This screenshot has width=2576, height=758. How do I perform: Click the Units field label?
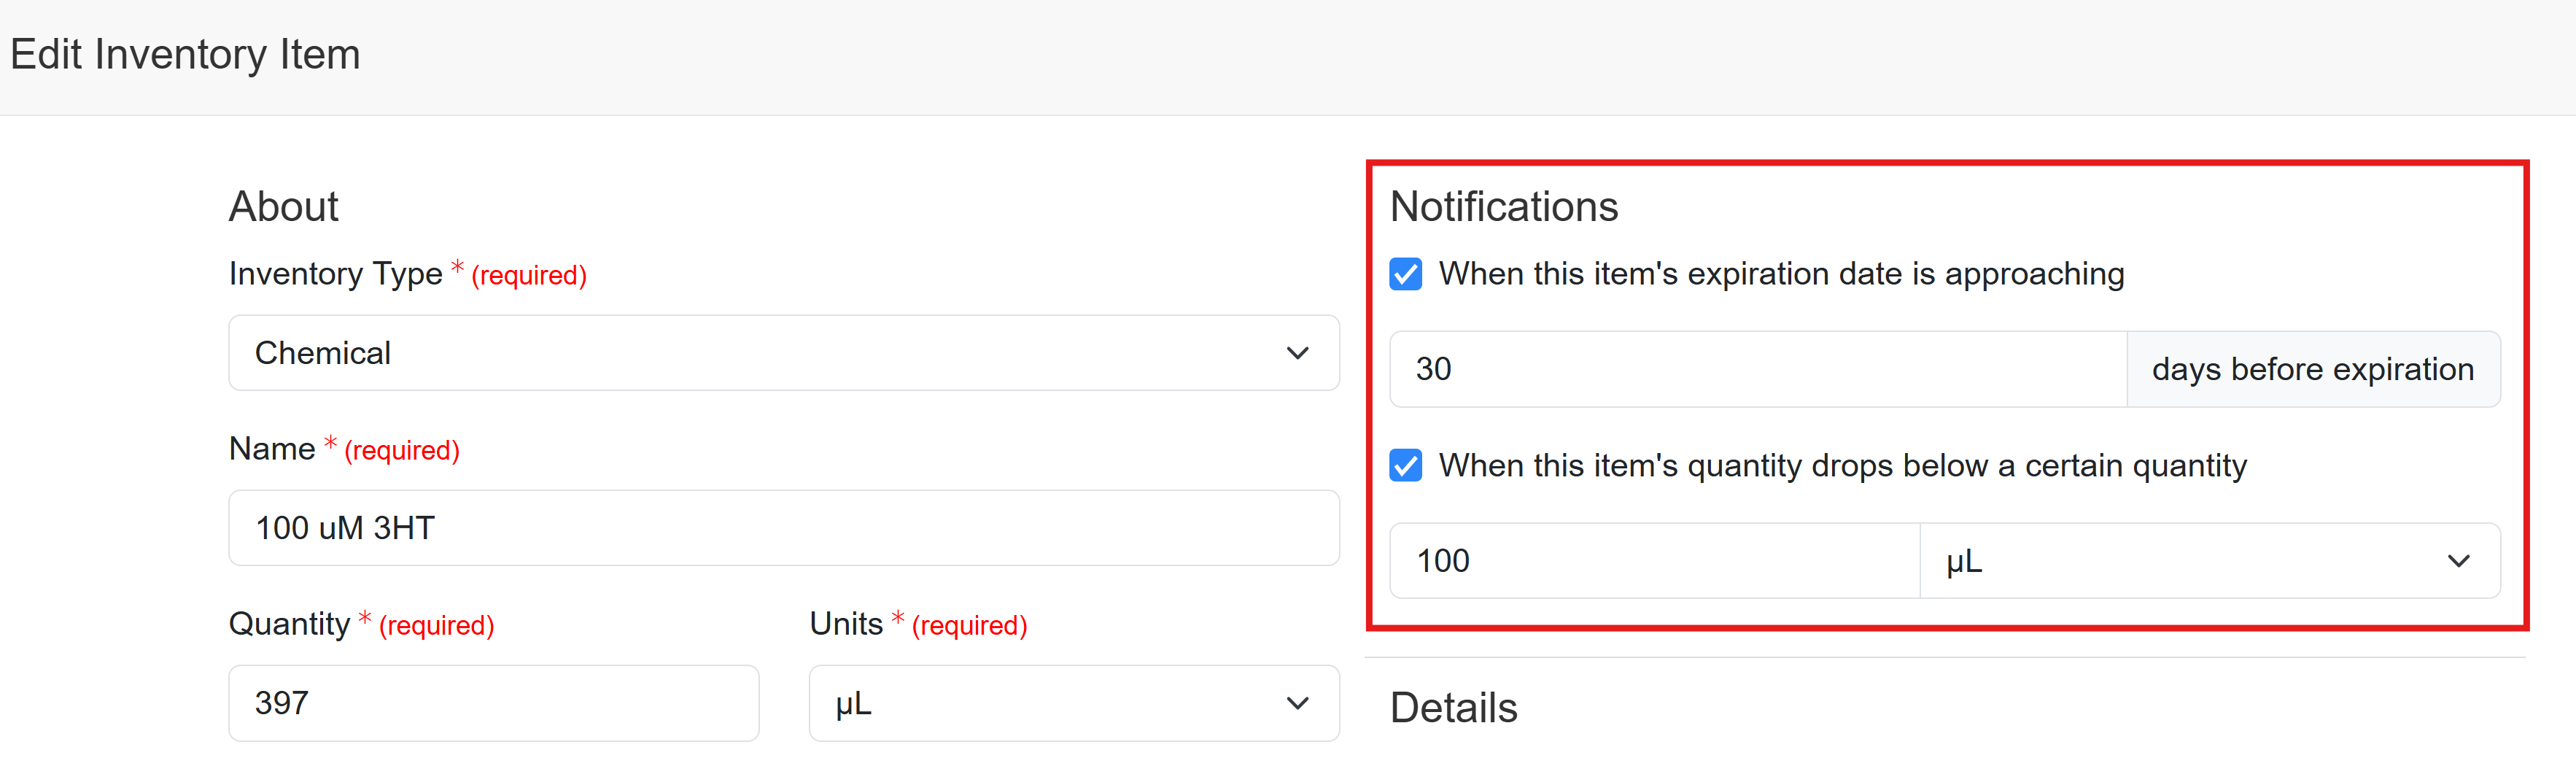(845, 624)
